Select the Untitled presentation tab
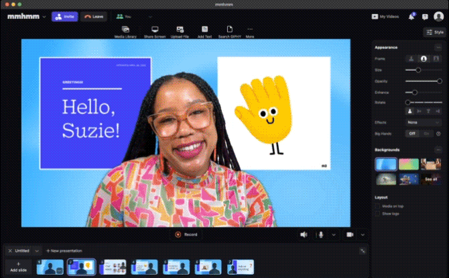The width and height of the screenshot is (449, 278). click(x=22, y=251)
